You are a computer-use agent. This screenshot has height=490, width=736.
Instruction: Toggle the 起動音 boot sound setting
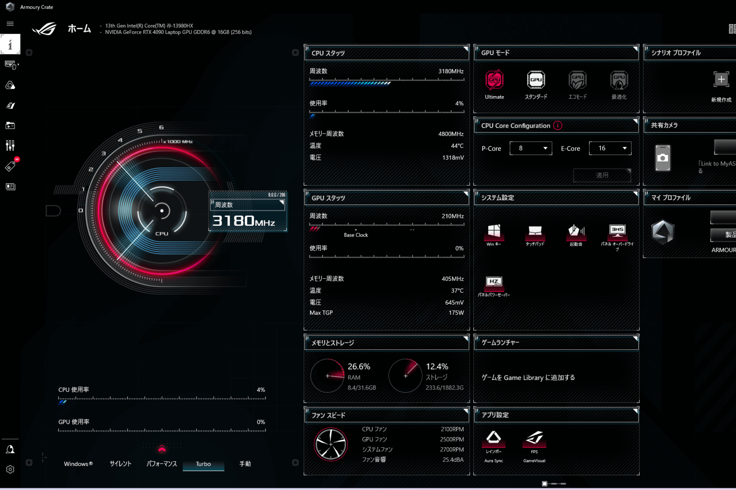[x=576, y=235]
